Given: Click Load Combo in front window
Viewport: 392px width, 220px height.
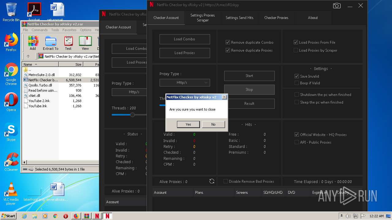Looking at the screenshot, I should pyautogui.click(x=185, y=39).
